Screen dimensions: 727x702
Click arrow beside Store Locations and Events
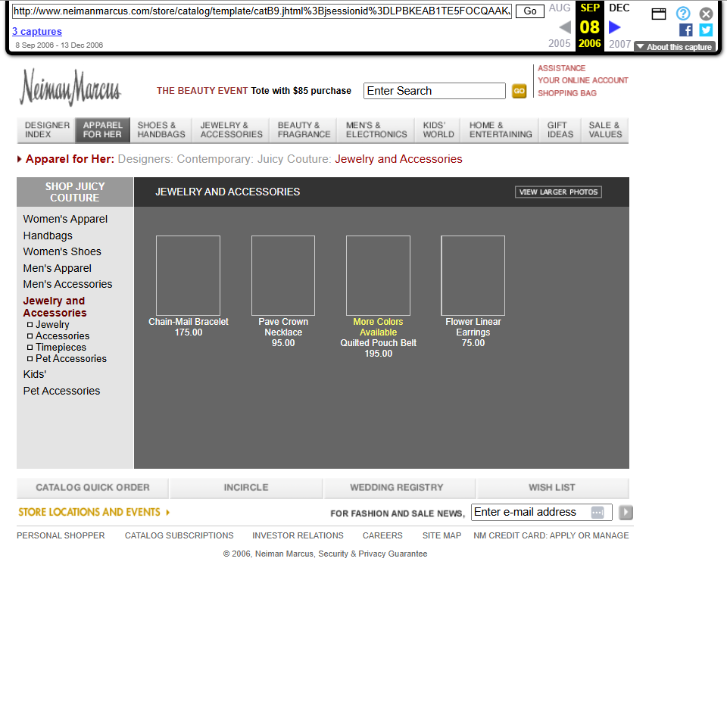(168, 513)
